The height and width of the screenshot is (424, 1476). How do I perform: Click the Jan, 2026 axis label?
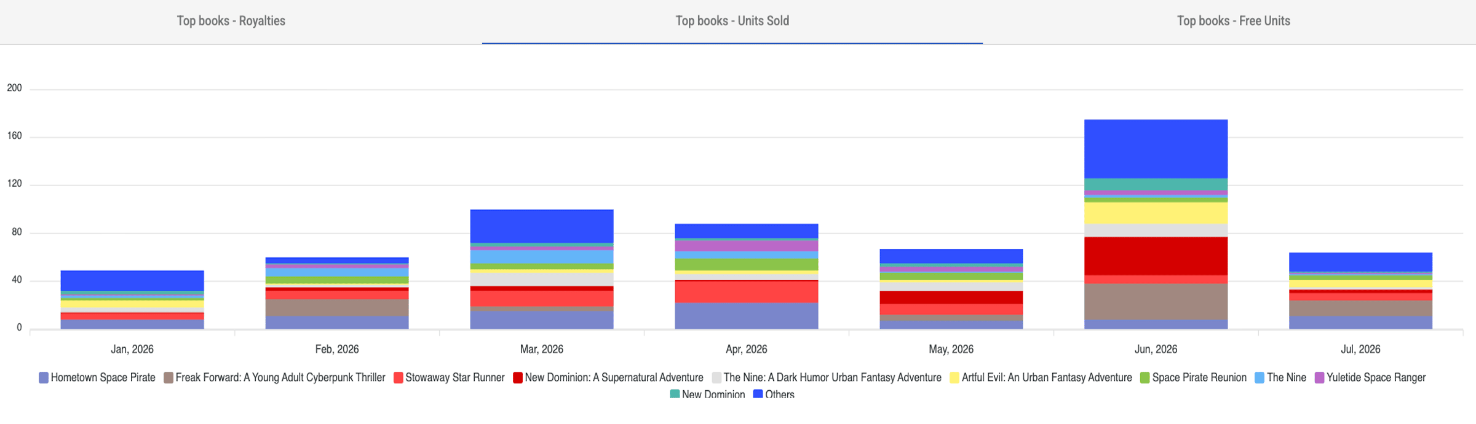[132, 349]
